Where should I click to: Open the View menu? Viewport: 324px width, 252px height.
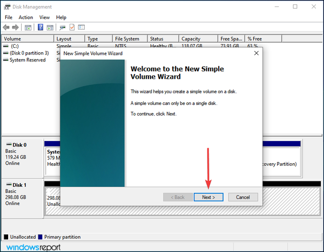44,17
